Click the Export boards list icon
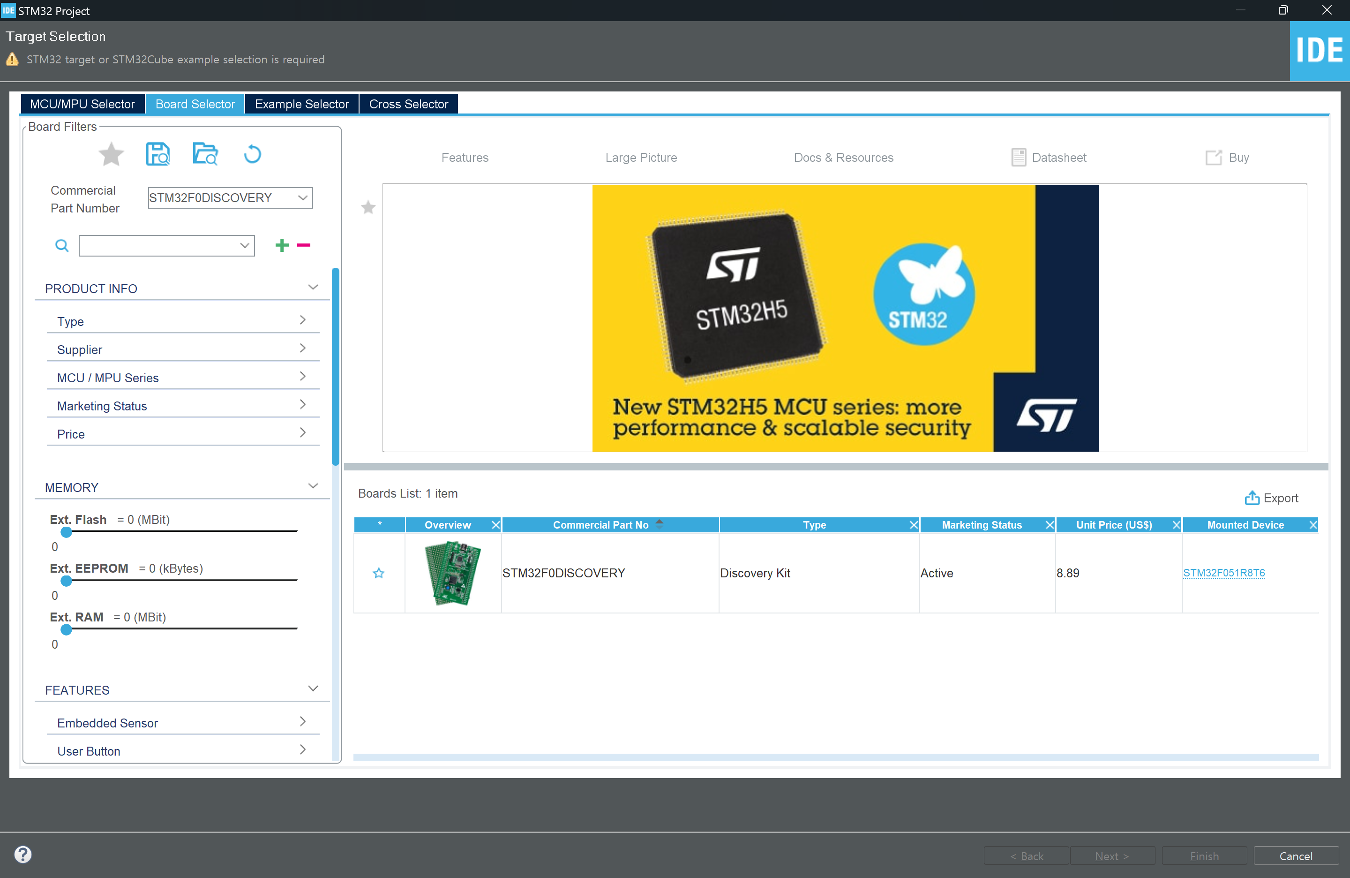Viewport: 1350px width, 878px height. coord(1251,498)
